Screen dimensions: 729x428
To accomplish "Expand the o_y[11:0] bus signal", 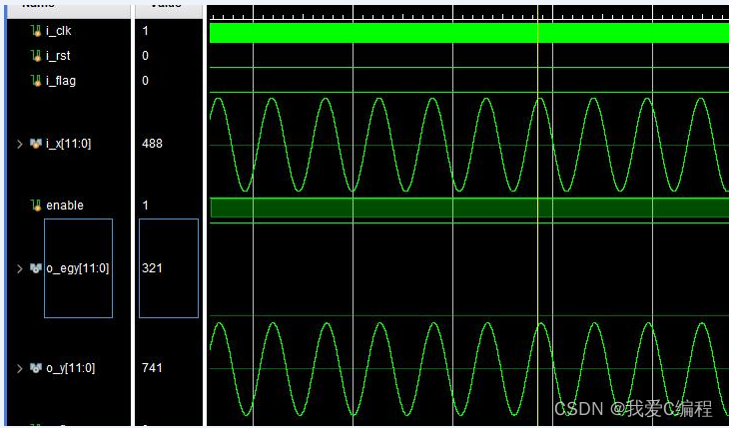I will click(x=20, y=368).
